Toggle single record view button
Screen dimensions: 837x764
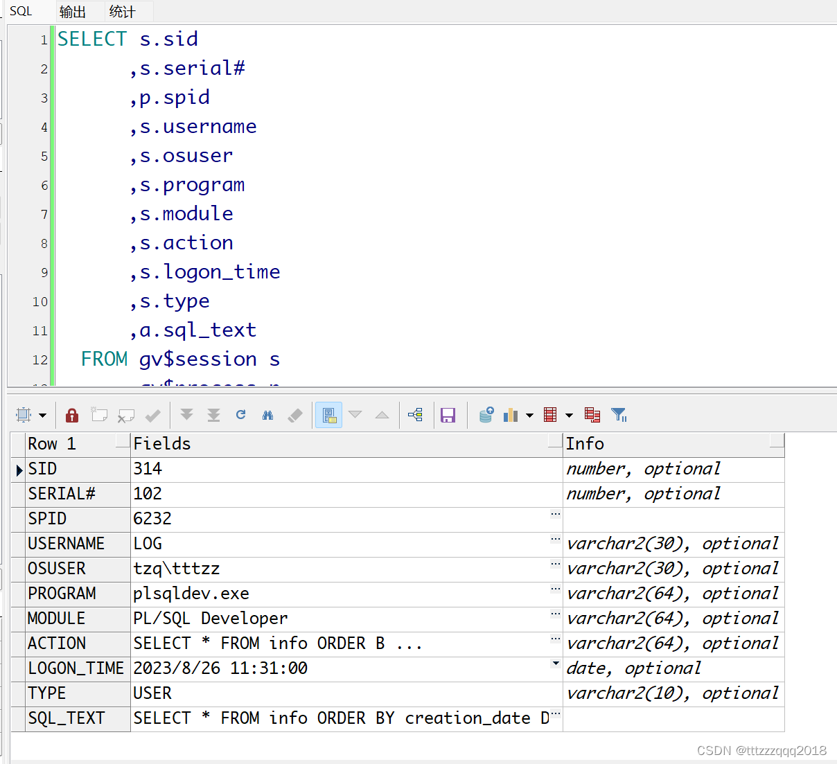click(329, 415)
